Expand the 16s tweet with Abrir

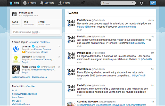tap(79, 46)
